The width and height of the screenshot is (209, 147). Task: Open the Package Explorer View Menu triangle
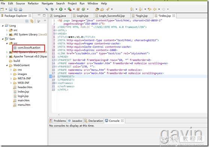(45, 21)
